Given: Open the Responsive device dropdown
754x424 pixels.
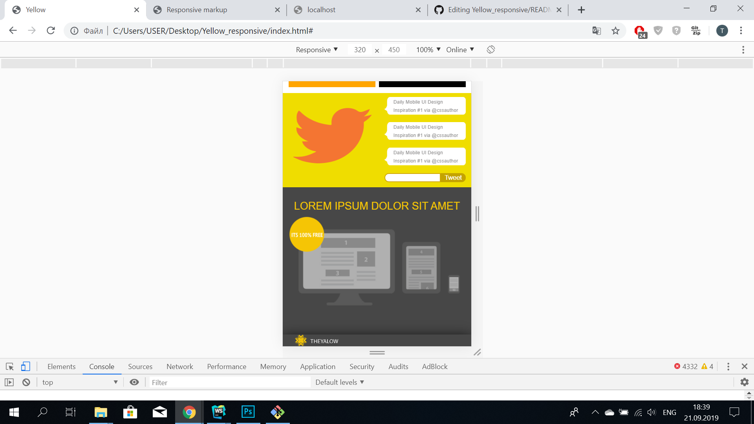Looking at the screenshot, I should (x=317, y=49).
